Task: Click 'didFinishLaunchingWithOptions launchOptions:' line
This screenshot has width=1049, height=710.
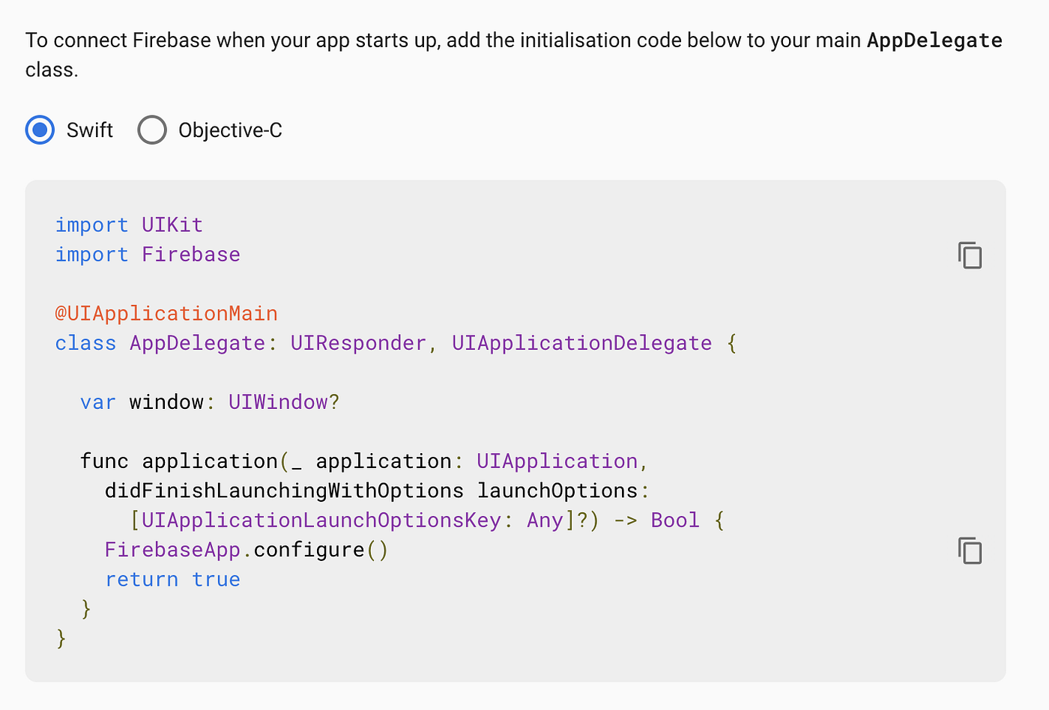Action: pos(377,491)
